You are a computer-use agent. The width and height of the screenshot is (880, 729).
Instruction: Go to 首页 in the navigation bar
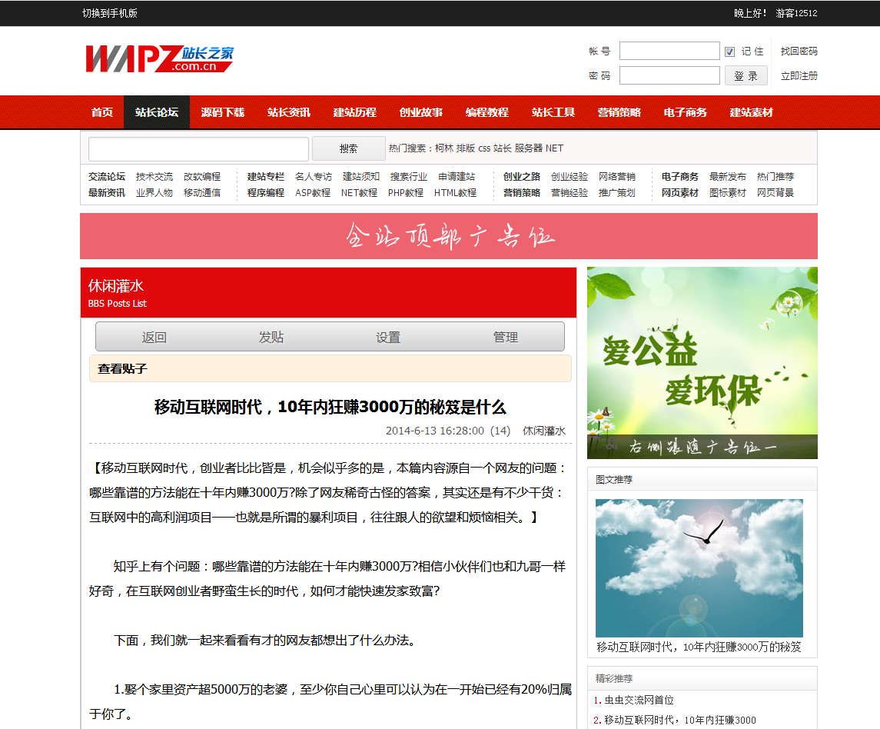(x=102, y=112)
